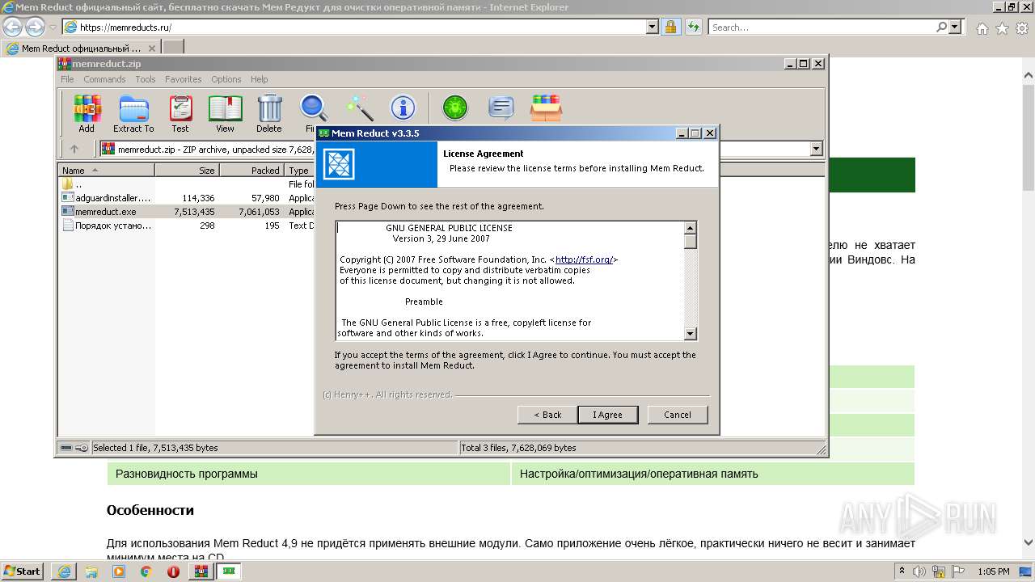The height and width of the screenshot is (582, 1035).
Task: Open the http://fsf.org/ link in license
Action: [584, 259]
